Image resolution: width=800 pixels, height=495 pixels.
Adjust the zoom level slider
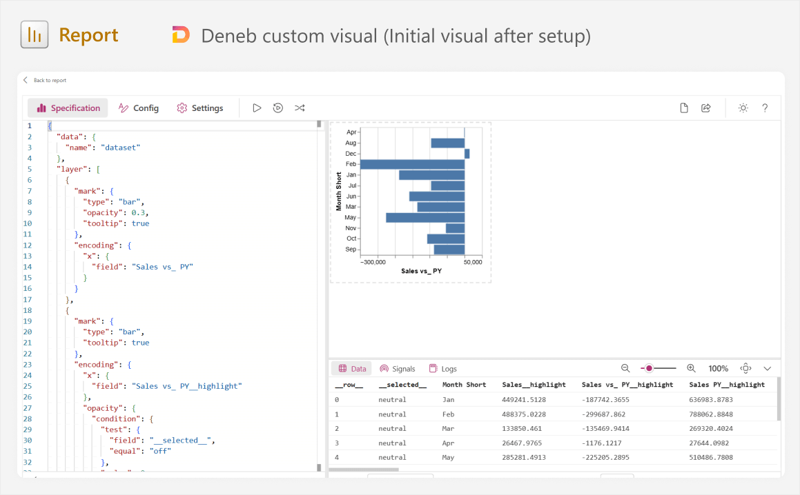[658, 368]
